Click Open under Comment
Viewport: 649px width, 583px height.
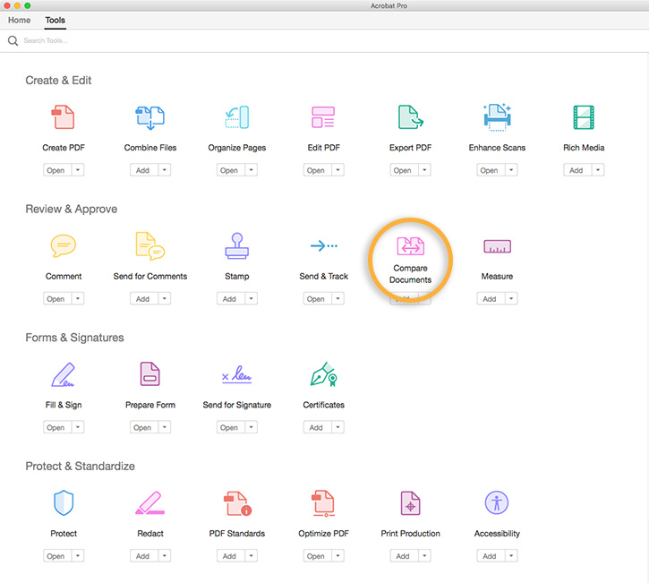pyautogui.click(x=57, y=298)
